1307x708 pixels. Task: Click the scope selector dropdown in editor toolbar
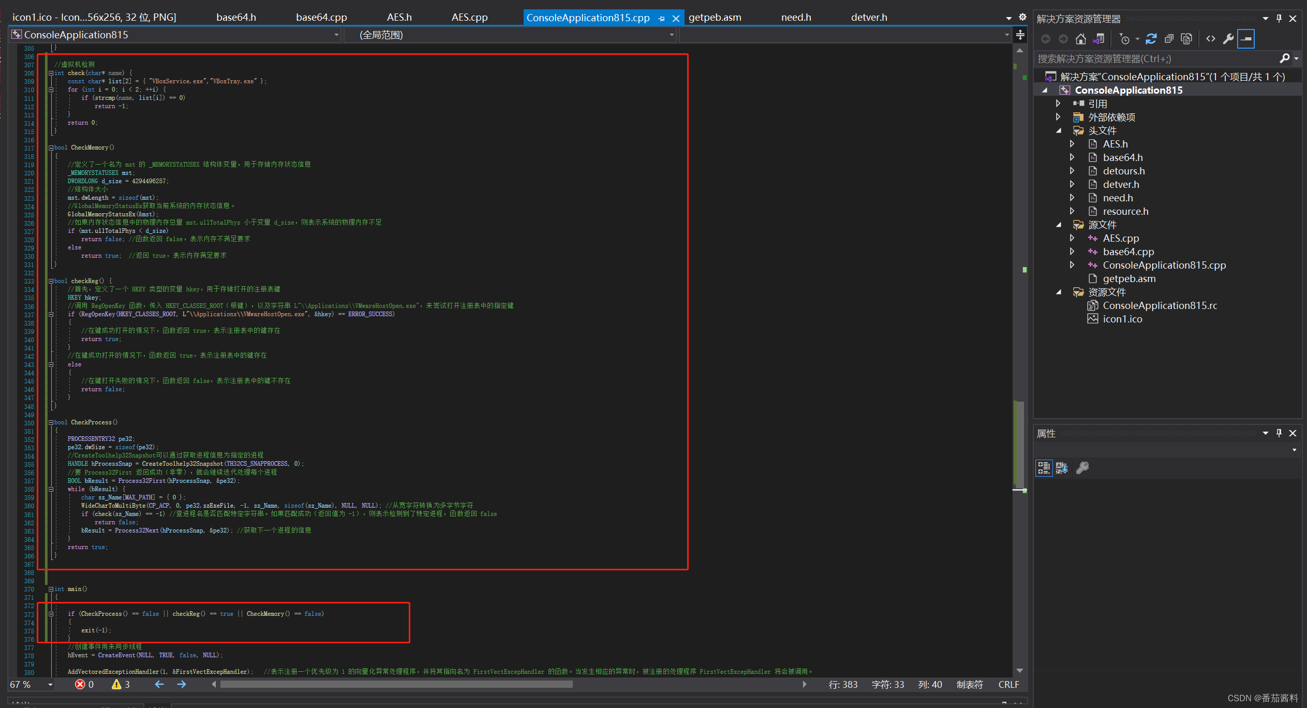[x=514, y=35]
